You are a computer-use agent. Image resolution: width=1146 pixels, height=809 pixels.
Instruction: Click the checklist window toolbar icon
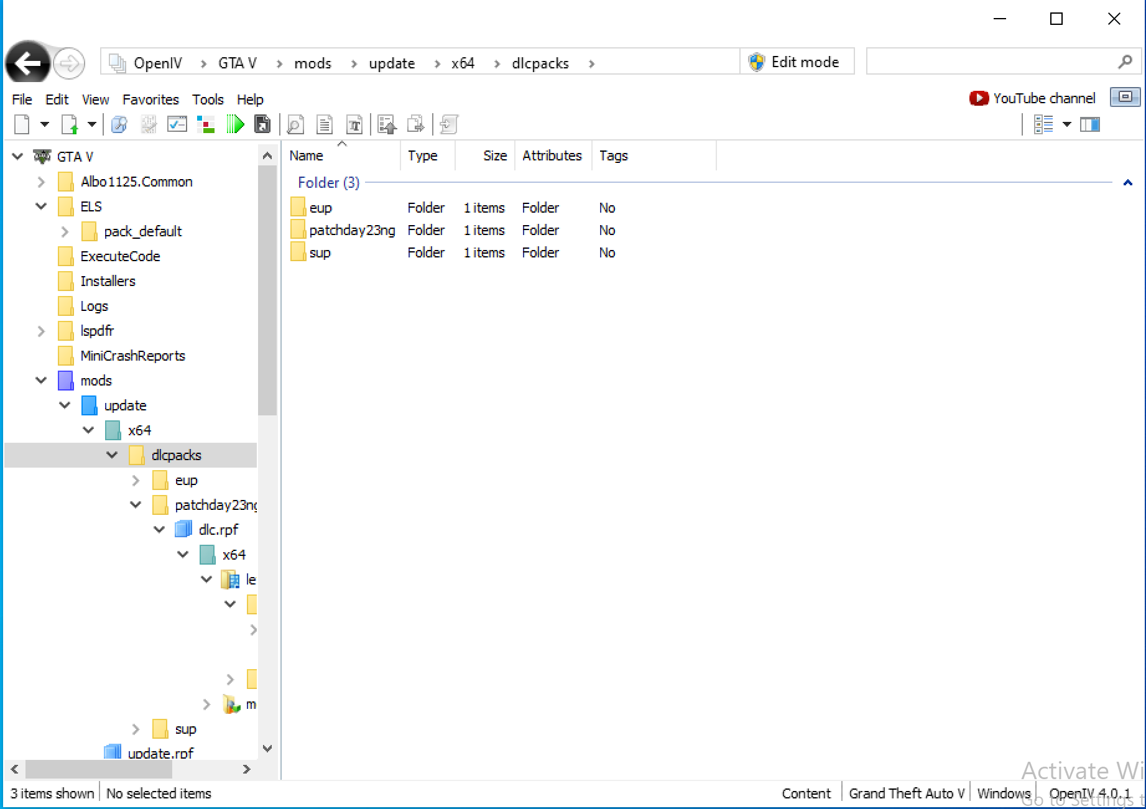177,124
